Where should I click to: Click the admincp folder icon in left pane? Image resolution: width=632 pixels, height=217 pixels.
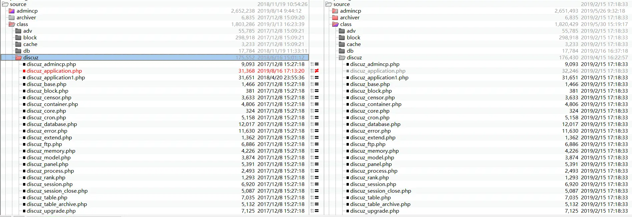pyautogui.click(x=12, y=11)
